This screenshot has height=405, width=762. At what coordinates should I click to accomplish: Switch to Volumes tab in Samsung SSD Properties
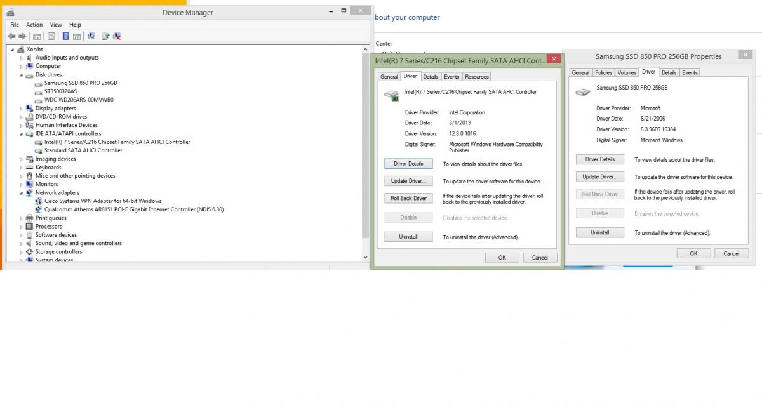[627, 72]
